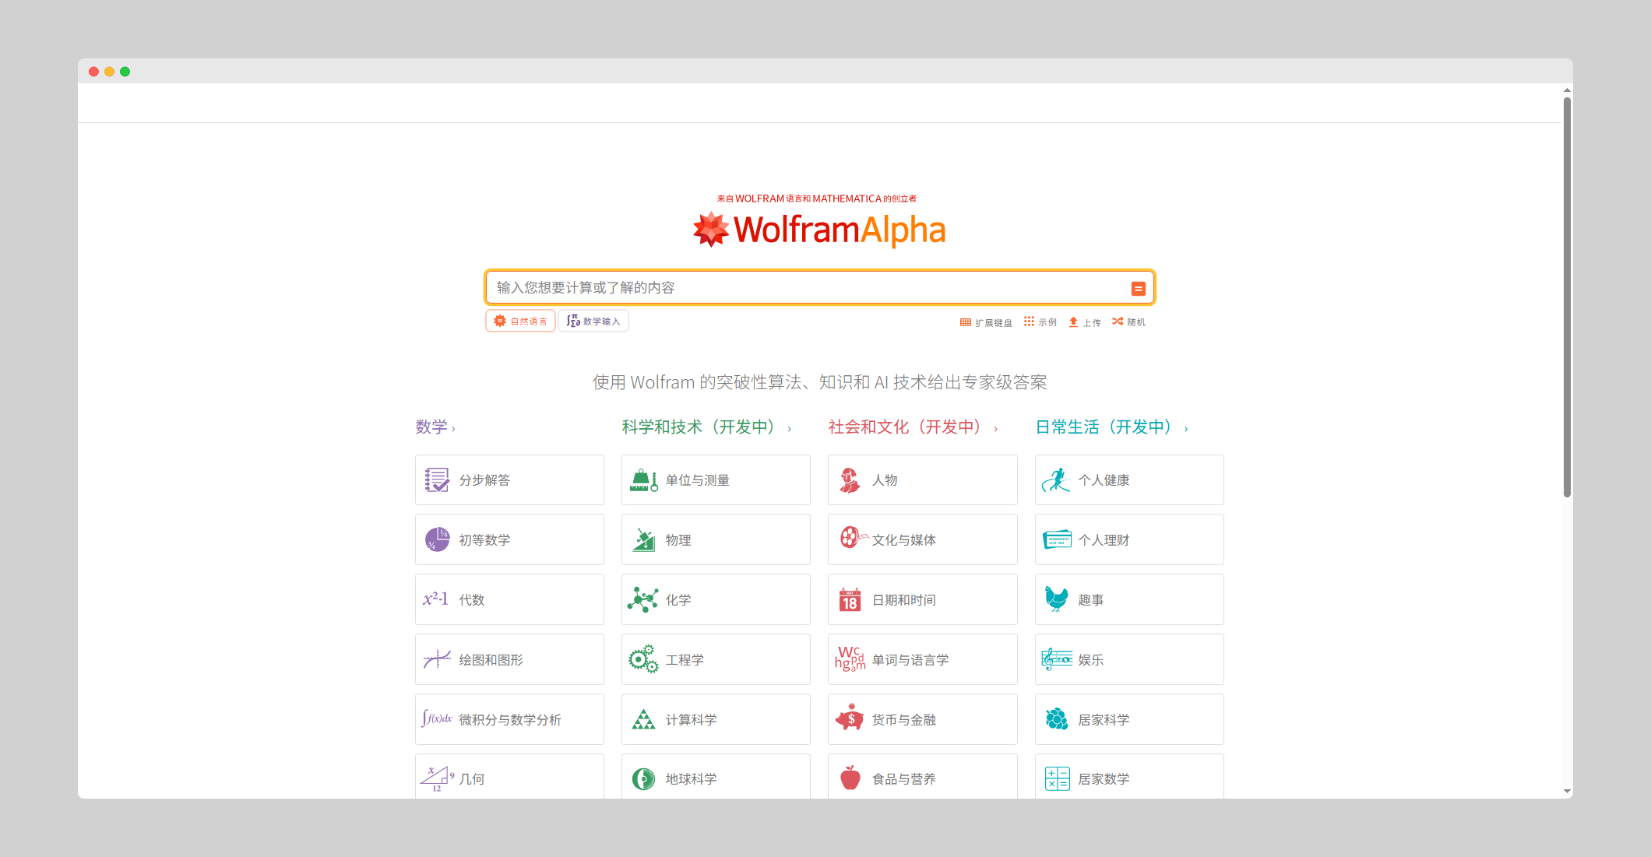
Task: Click the 货币与金融 piggy bank icon
Action: (x=850, y=718)
